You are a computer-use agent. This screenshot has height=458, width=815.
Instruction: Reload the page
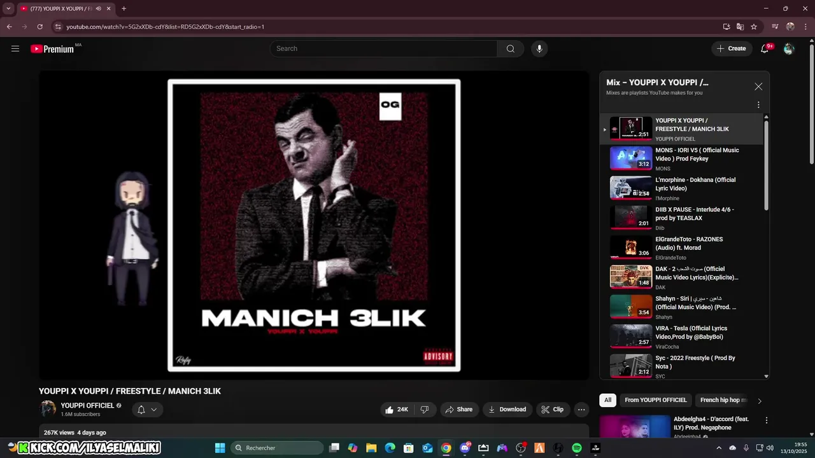coord(39,27)
